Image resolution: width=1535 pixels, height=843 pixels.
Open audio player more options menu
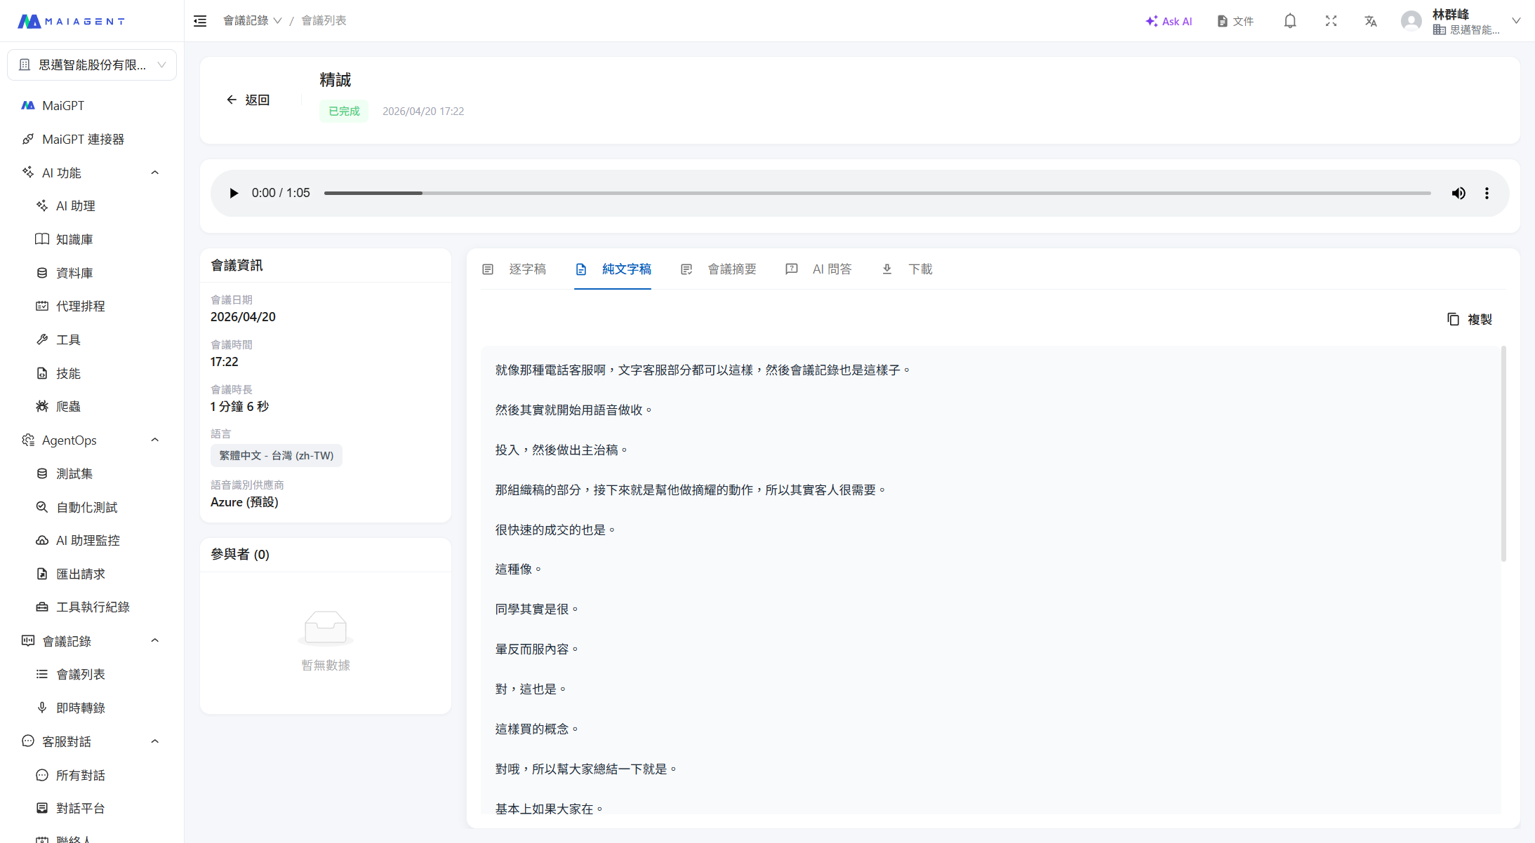(x=1487, y=193)
